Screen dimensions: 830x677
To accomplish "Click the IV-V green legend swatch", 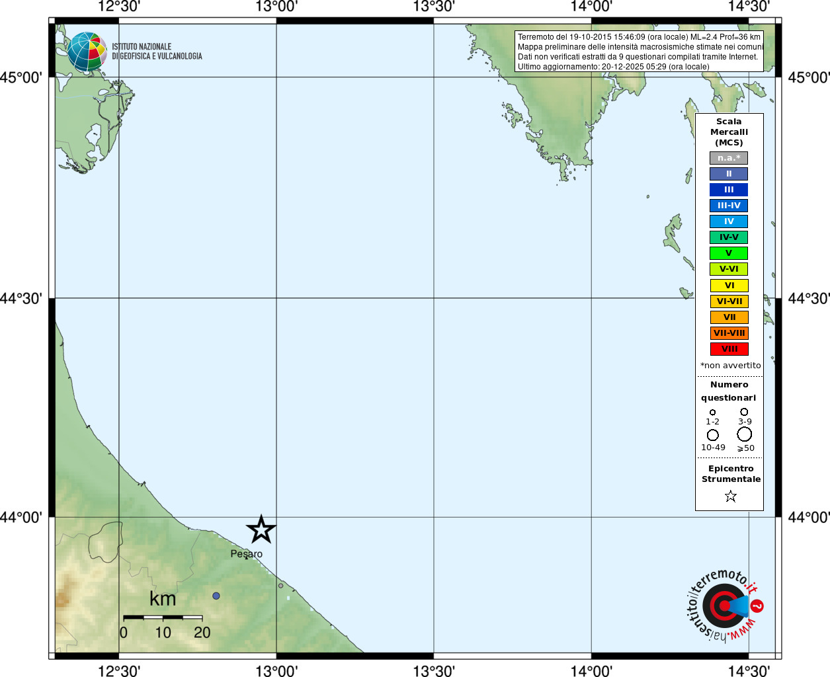I will pyautogui.click(x=729, y=237).
